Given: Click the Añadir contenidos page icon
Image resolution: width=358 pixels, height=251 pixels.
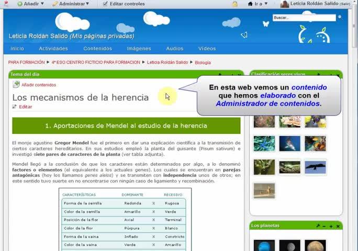Looking at the screenshot, I should 16,84.
